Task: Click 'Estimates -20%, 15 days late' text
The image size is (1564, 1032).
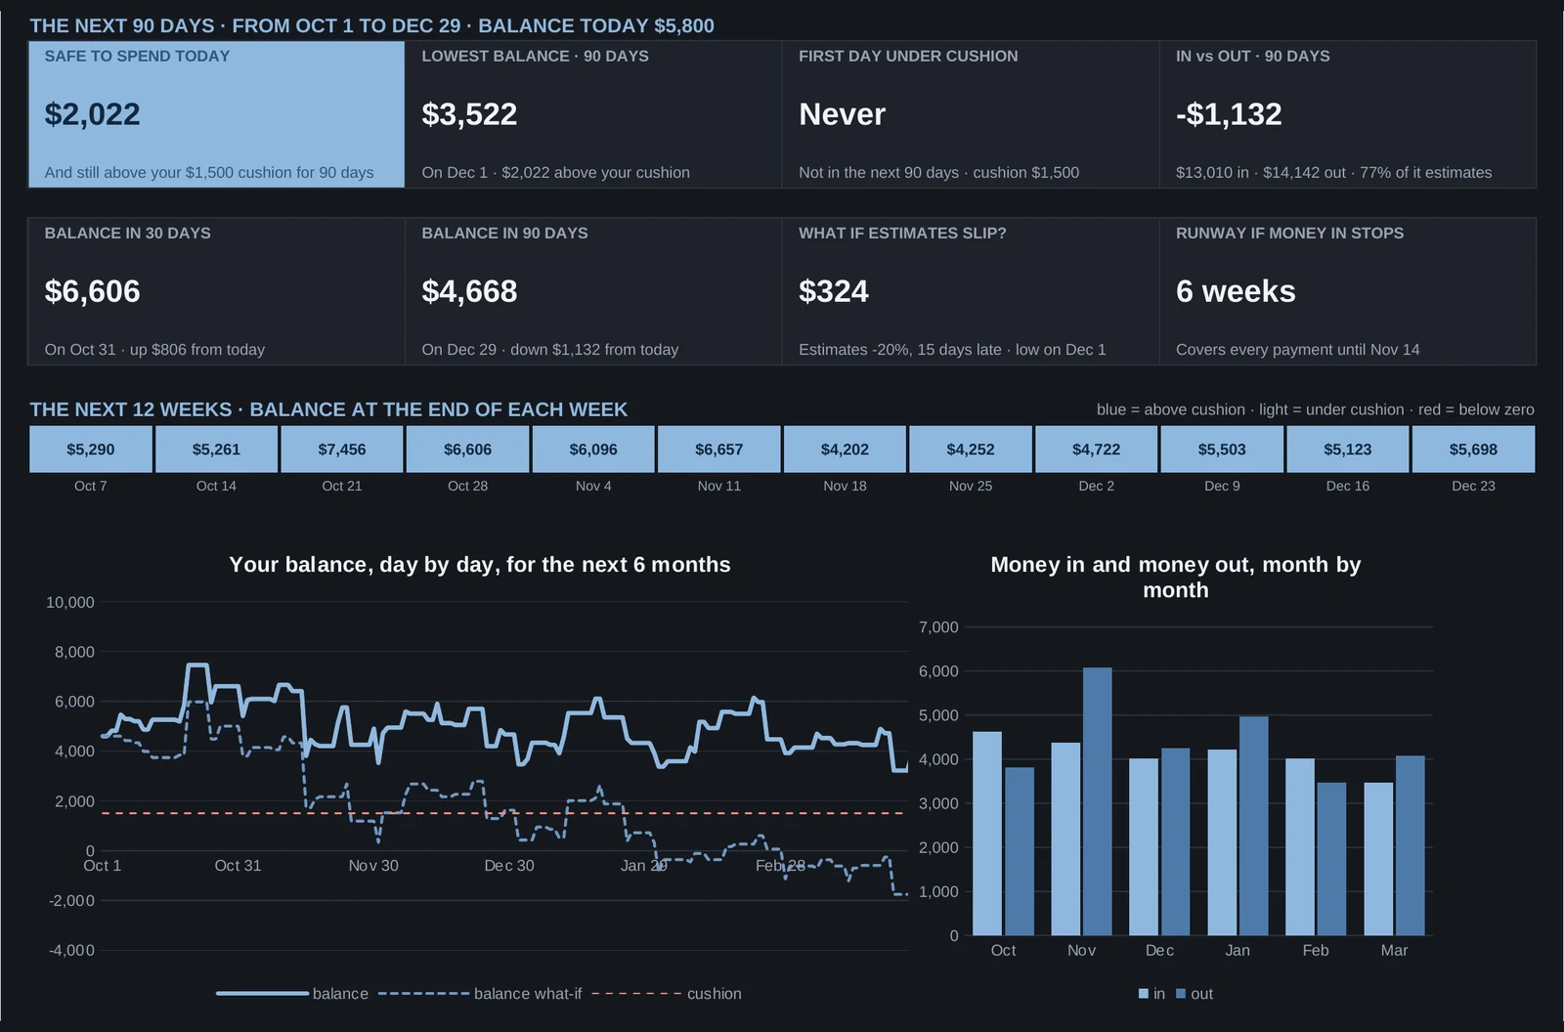Action: coord(900,350)
